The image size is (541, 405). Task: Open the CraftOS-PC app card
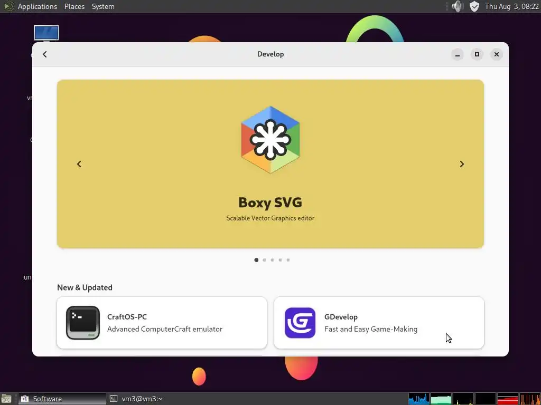(x=162, y=323)
